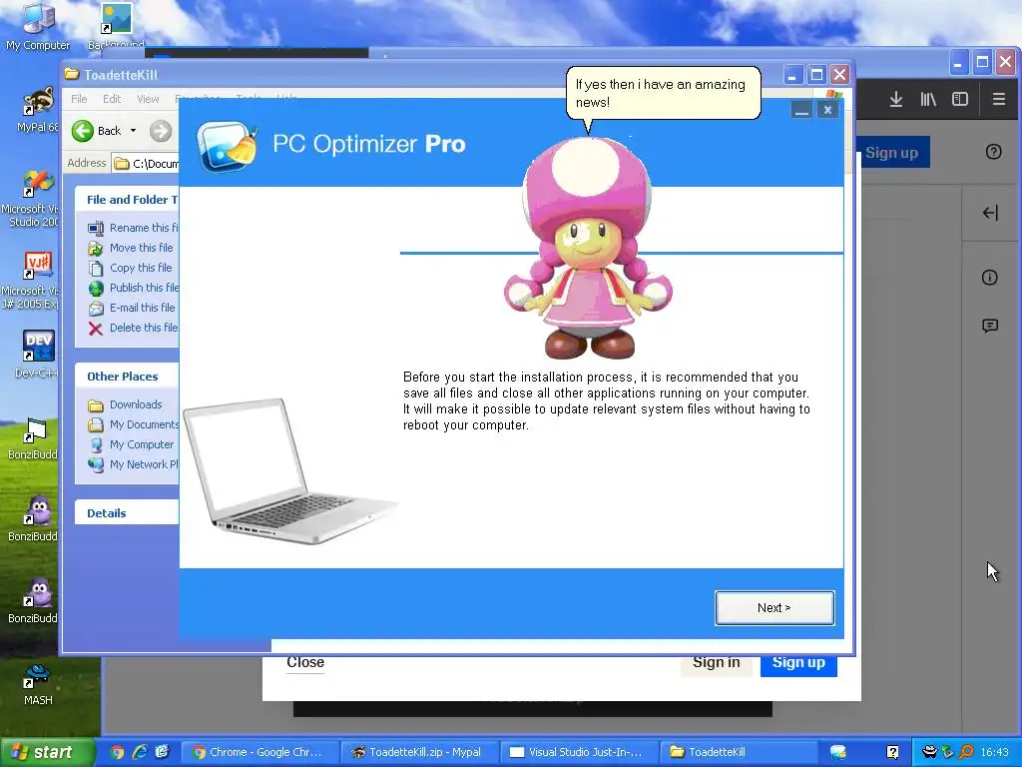
Task: Click the PC Optimizer Pro broom logo
Action: click(x=227, y=145)
